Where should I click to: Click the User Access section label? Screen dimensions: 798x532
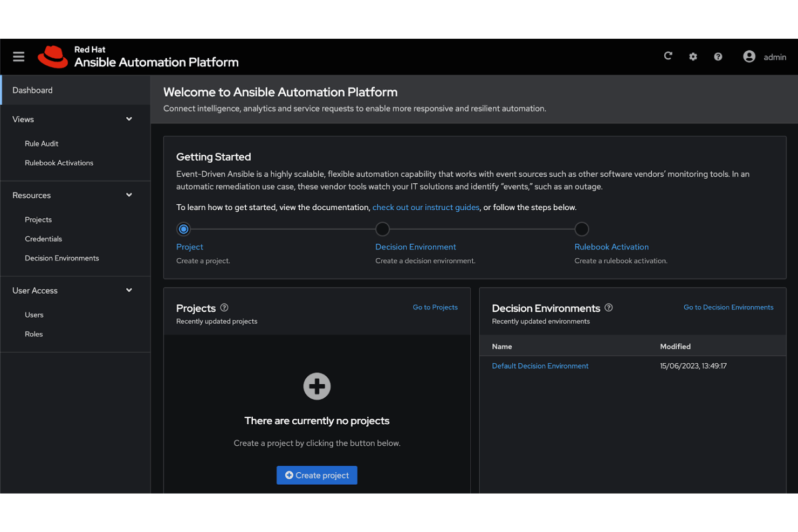tap(35, 291)
